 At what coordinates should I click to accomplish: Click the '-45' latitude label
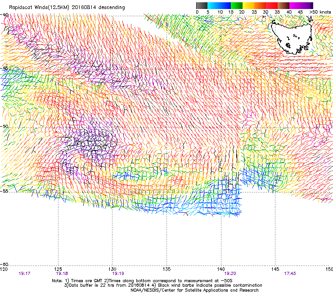(4, 68)
